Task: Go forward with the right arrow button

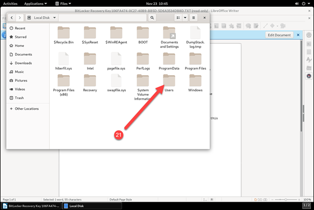Action: click(20, 18)
